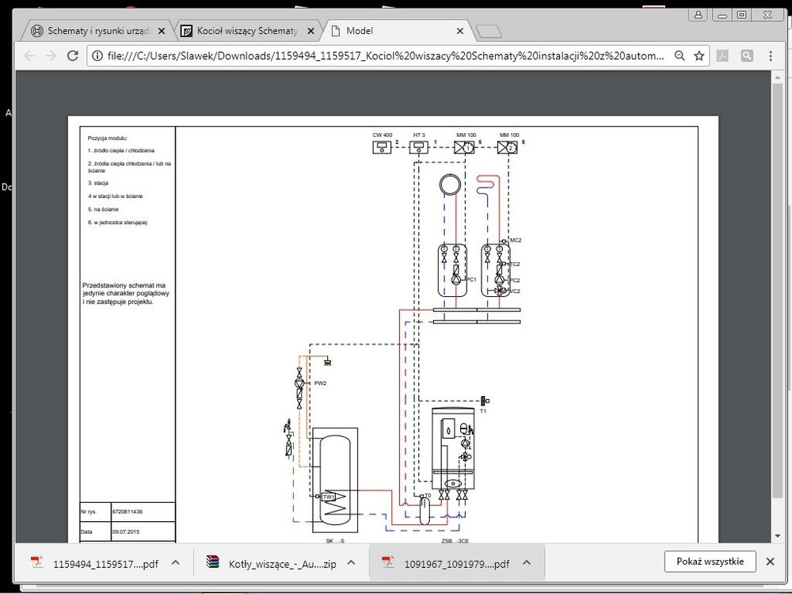
Task: Close the 'Model' tab
Action: [459, 31]
